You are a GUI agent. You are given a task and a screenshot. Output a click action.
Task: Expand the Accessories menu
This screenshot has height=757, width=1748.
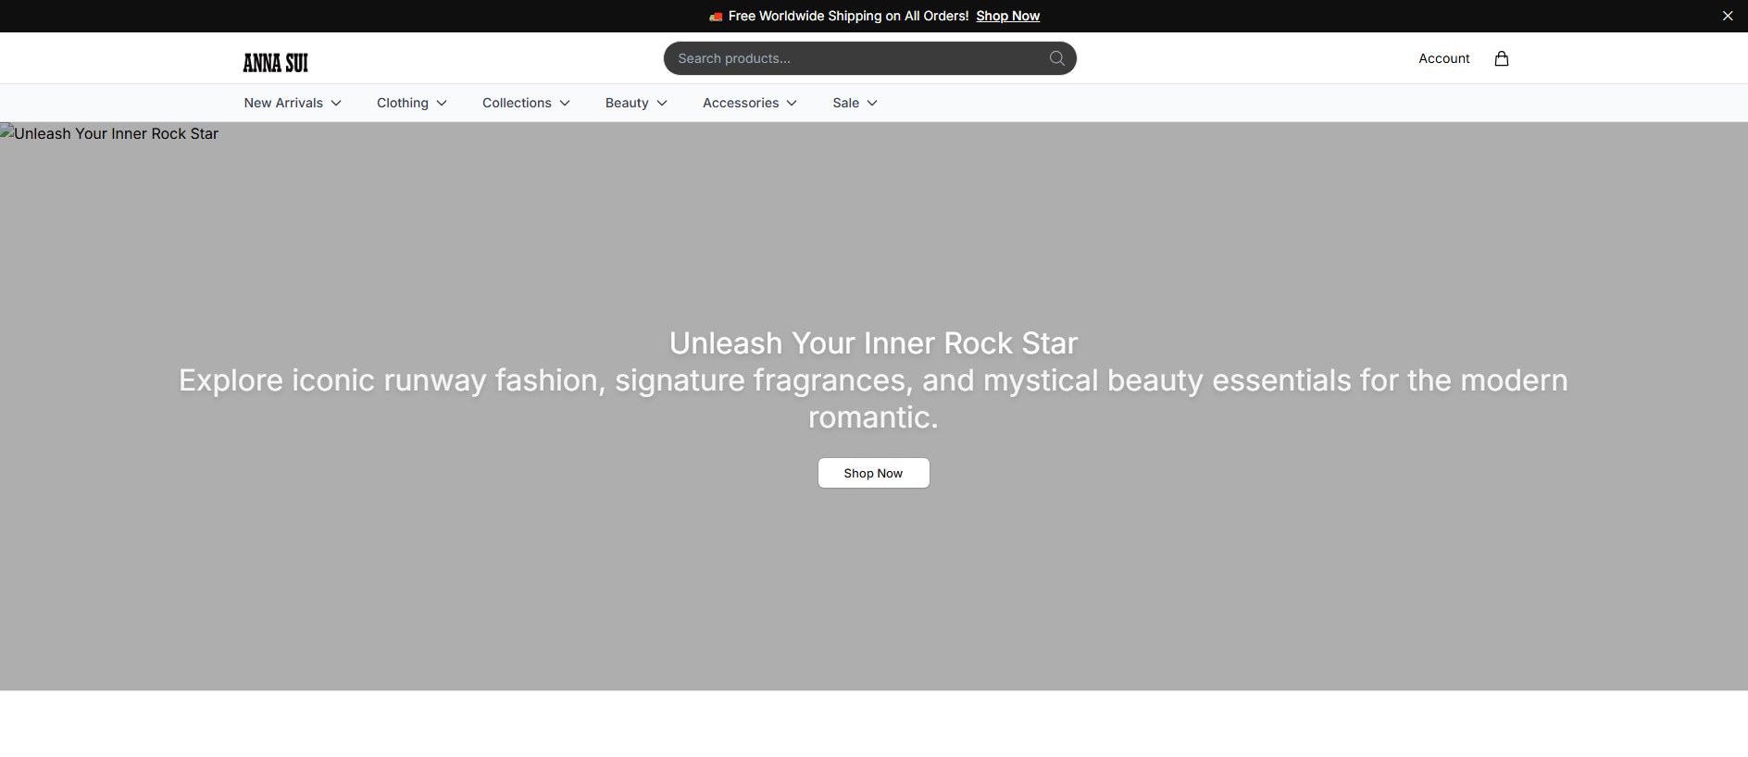[749, 103]
